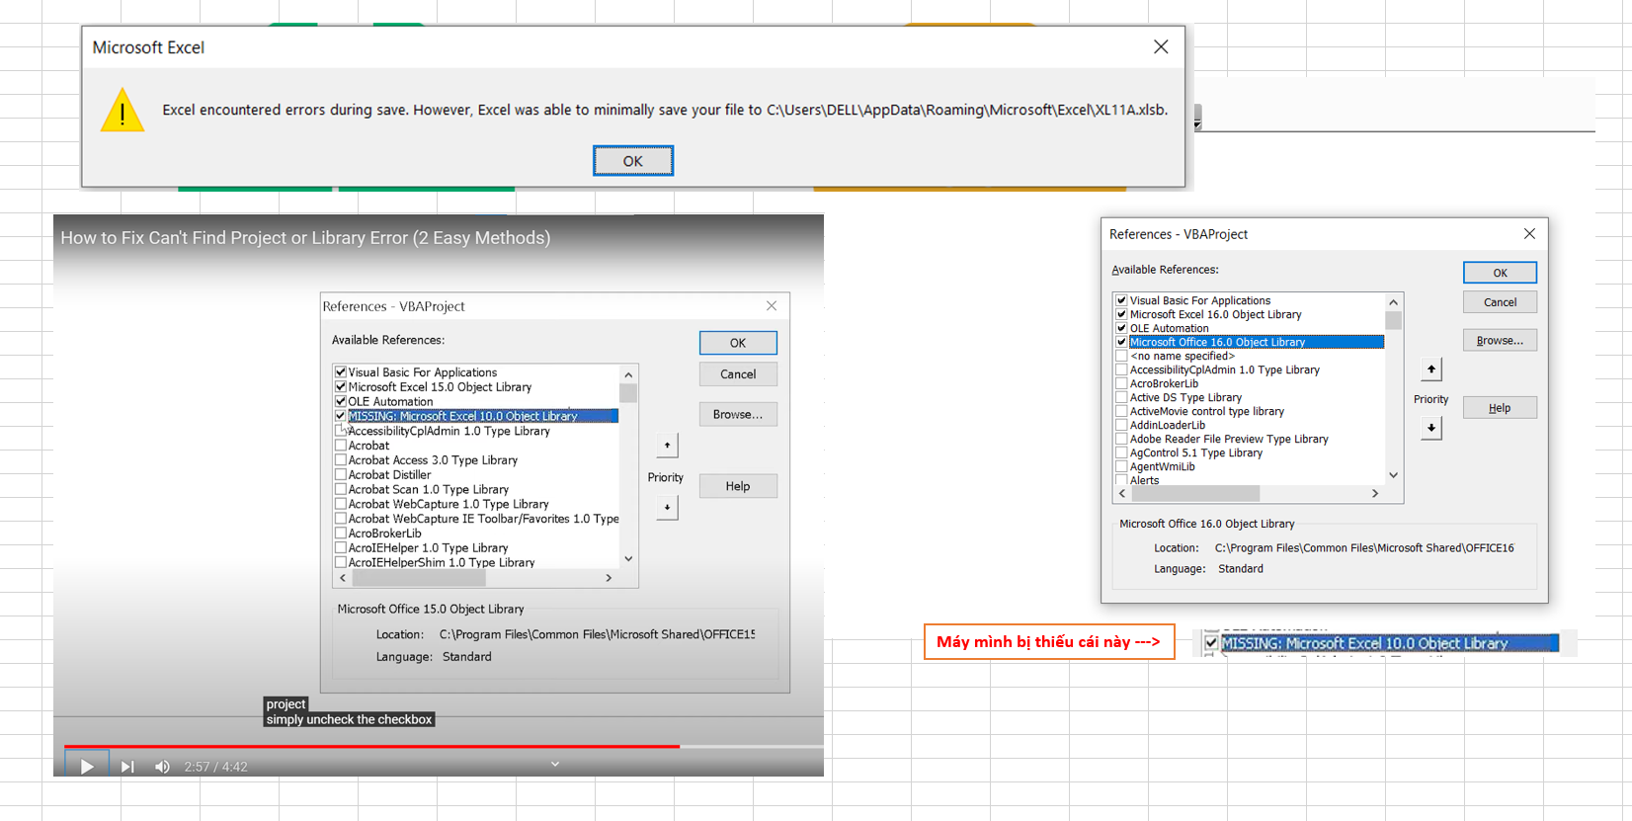The width and height of the screenshot is (1632, 821).
Task: Click OK in the Microsoft Excel error dialog
Action: [x=633, y=161]
